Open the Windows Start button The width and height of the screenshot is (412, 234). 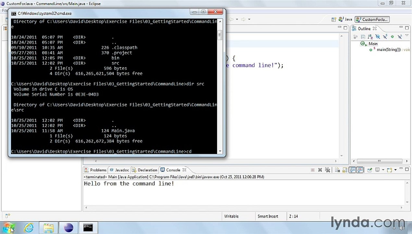pyautogui.click(x=8, y=227)
